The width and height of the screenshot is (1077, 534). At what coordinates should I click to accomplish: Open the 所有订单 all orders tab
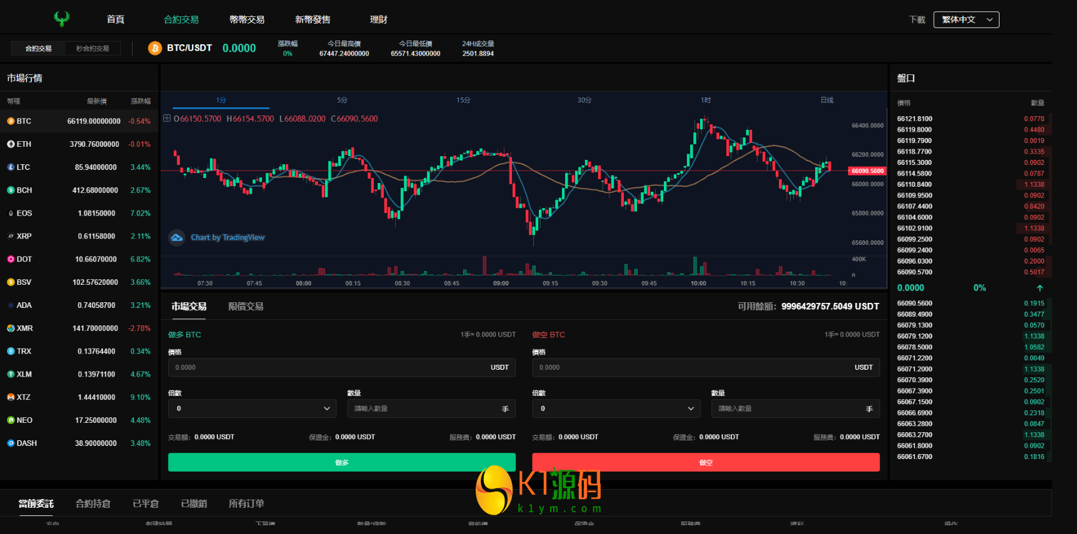246,503
